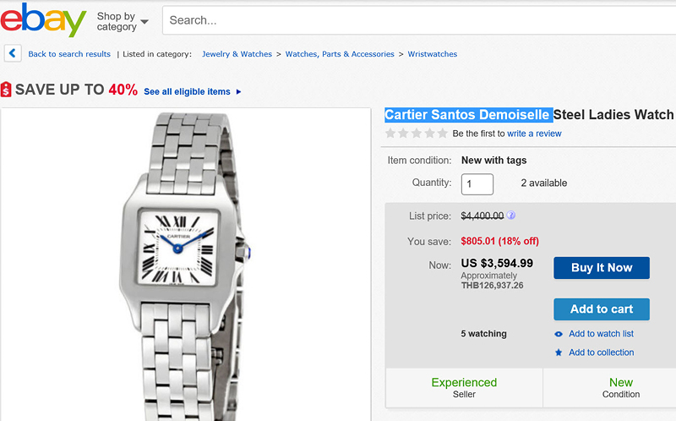Open the Wristwatches breadcrumb link
Image resolution: width=676 pixels, height=421 pixels.
pos(433,54)
